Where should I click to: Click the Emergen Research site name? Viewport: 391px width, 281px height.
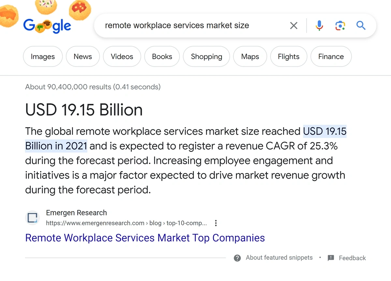pyautogui.click(x=77, y=213)
